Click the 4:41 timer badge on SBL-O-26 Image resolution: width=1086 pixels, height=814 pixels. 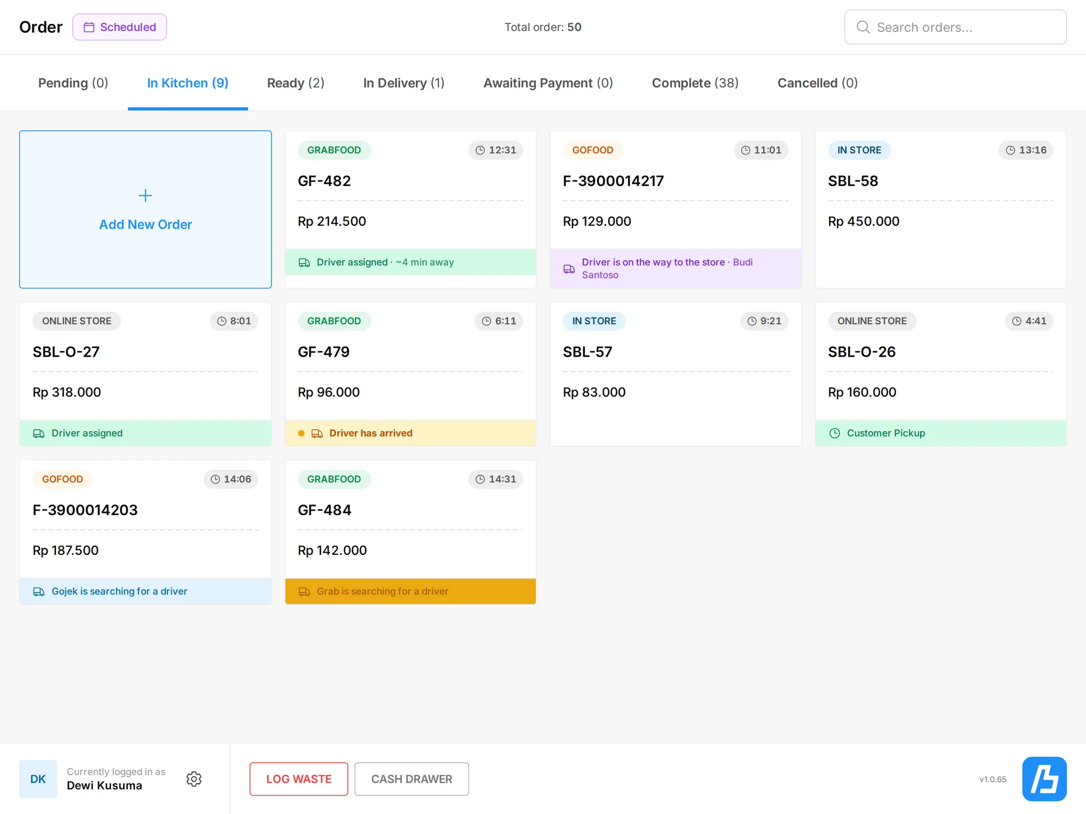(x=1029, y=321)
